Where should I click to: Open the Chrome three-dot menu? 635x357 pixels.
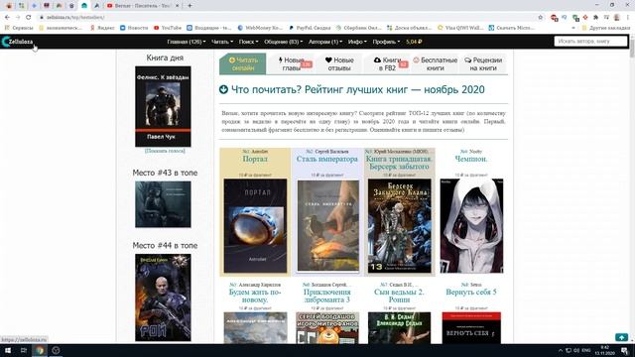coord(628,18)
